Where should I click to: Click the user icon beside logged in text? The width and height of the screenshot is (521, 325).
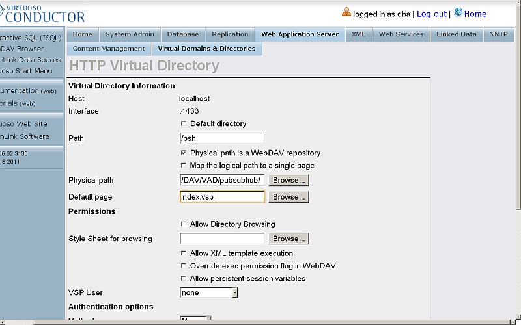(346, 12)
